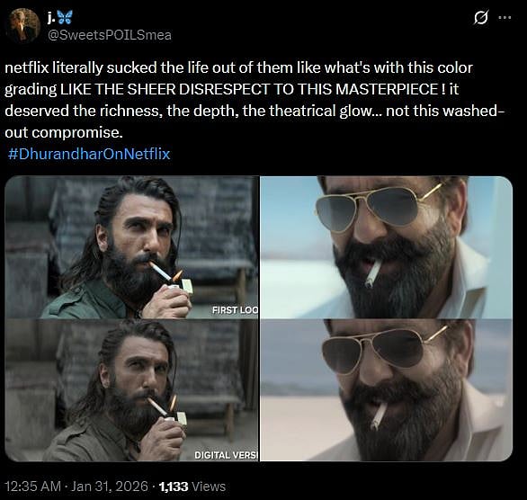Screen dimensions: 527x500
Task: Open the display name "j." profile
Action: 50,17
